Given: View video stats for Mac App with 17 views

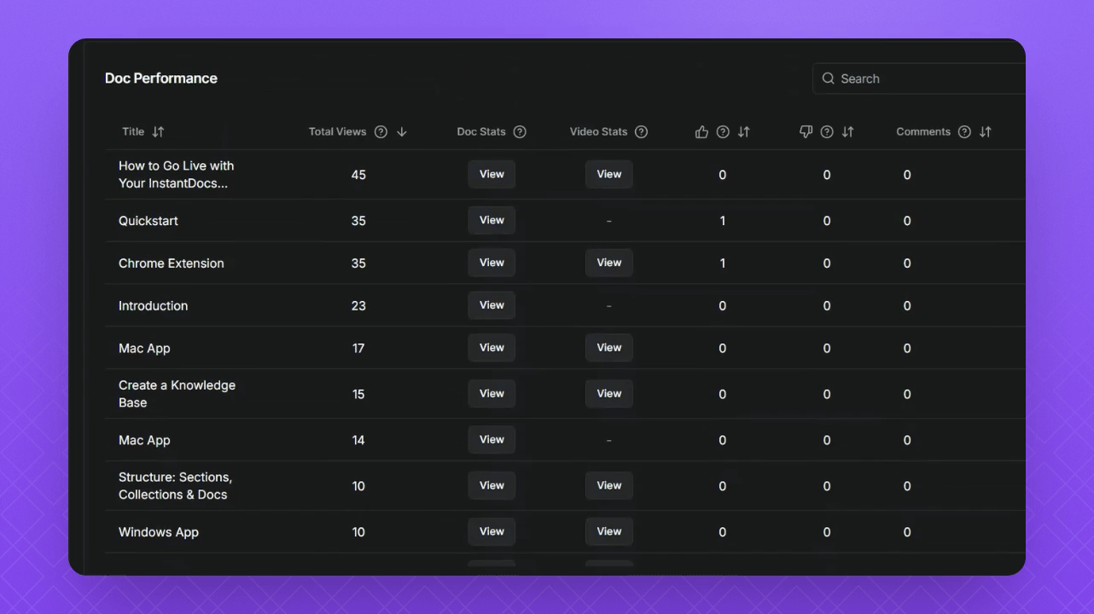Looking at the screenshot, I should [x=609, y=348].
